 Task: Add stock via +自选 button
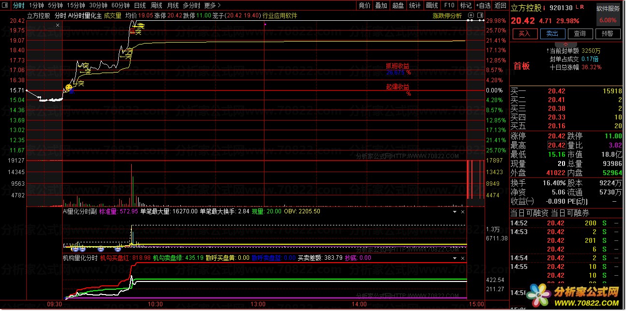pos(483,5)
